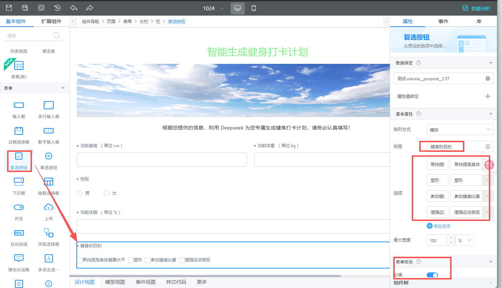
Task: Click the redo arrow icon
Action: 90,8
